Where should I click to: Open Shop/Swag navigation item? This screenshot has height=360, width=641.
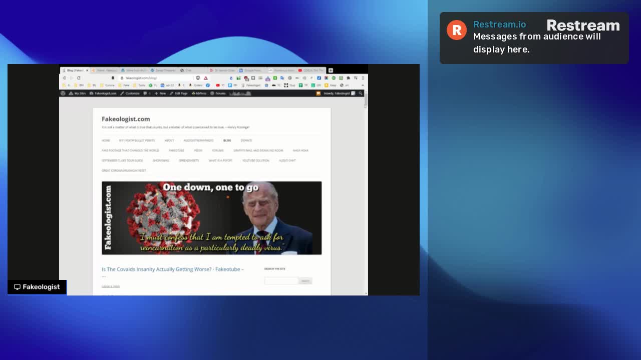(161, 160)
